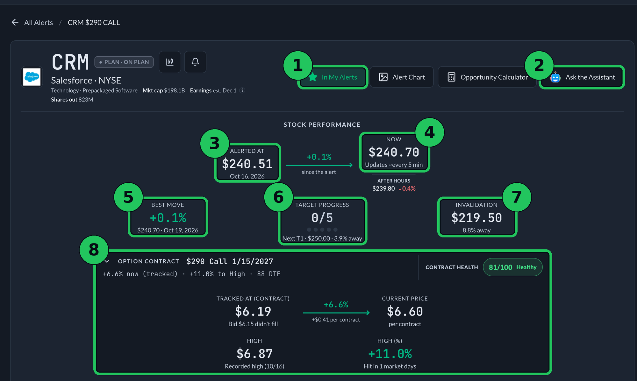Select the Alerted At $240.51 card

tap(247, 163)
